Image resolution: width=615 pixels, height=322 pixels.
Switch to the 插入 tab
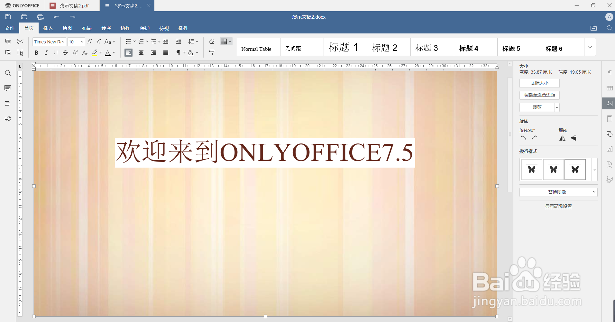[x=48, y=28]
